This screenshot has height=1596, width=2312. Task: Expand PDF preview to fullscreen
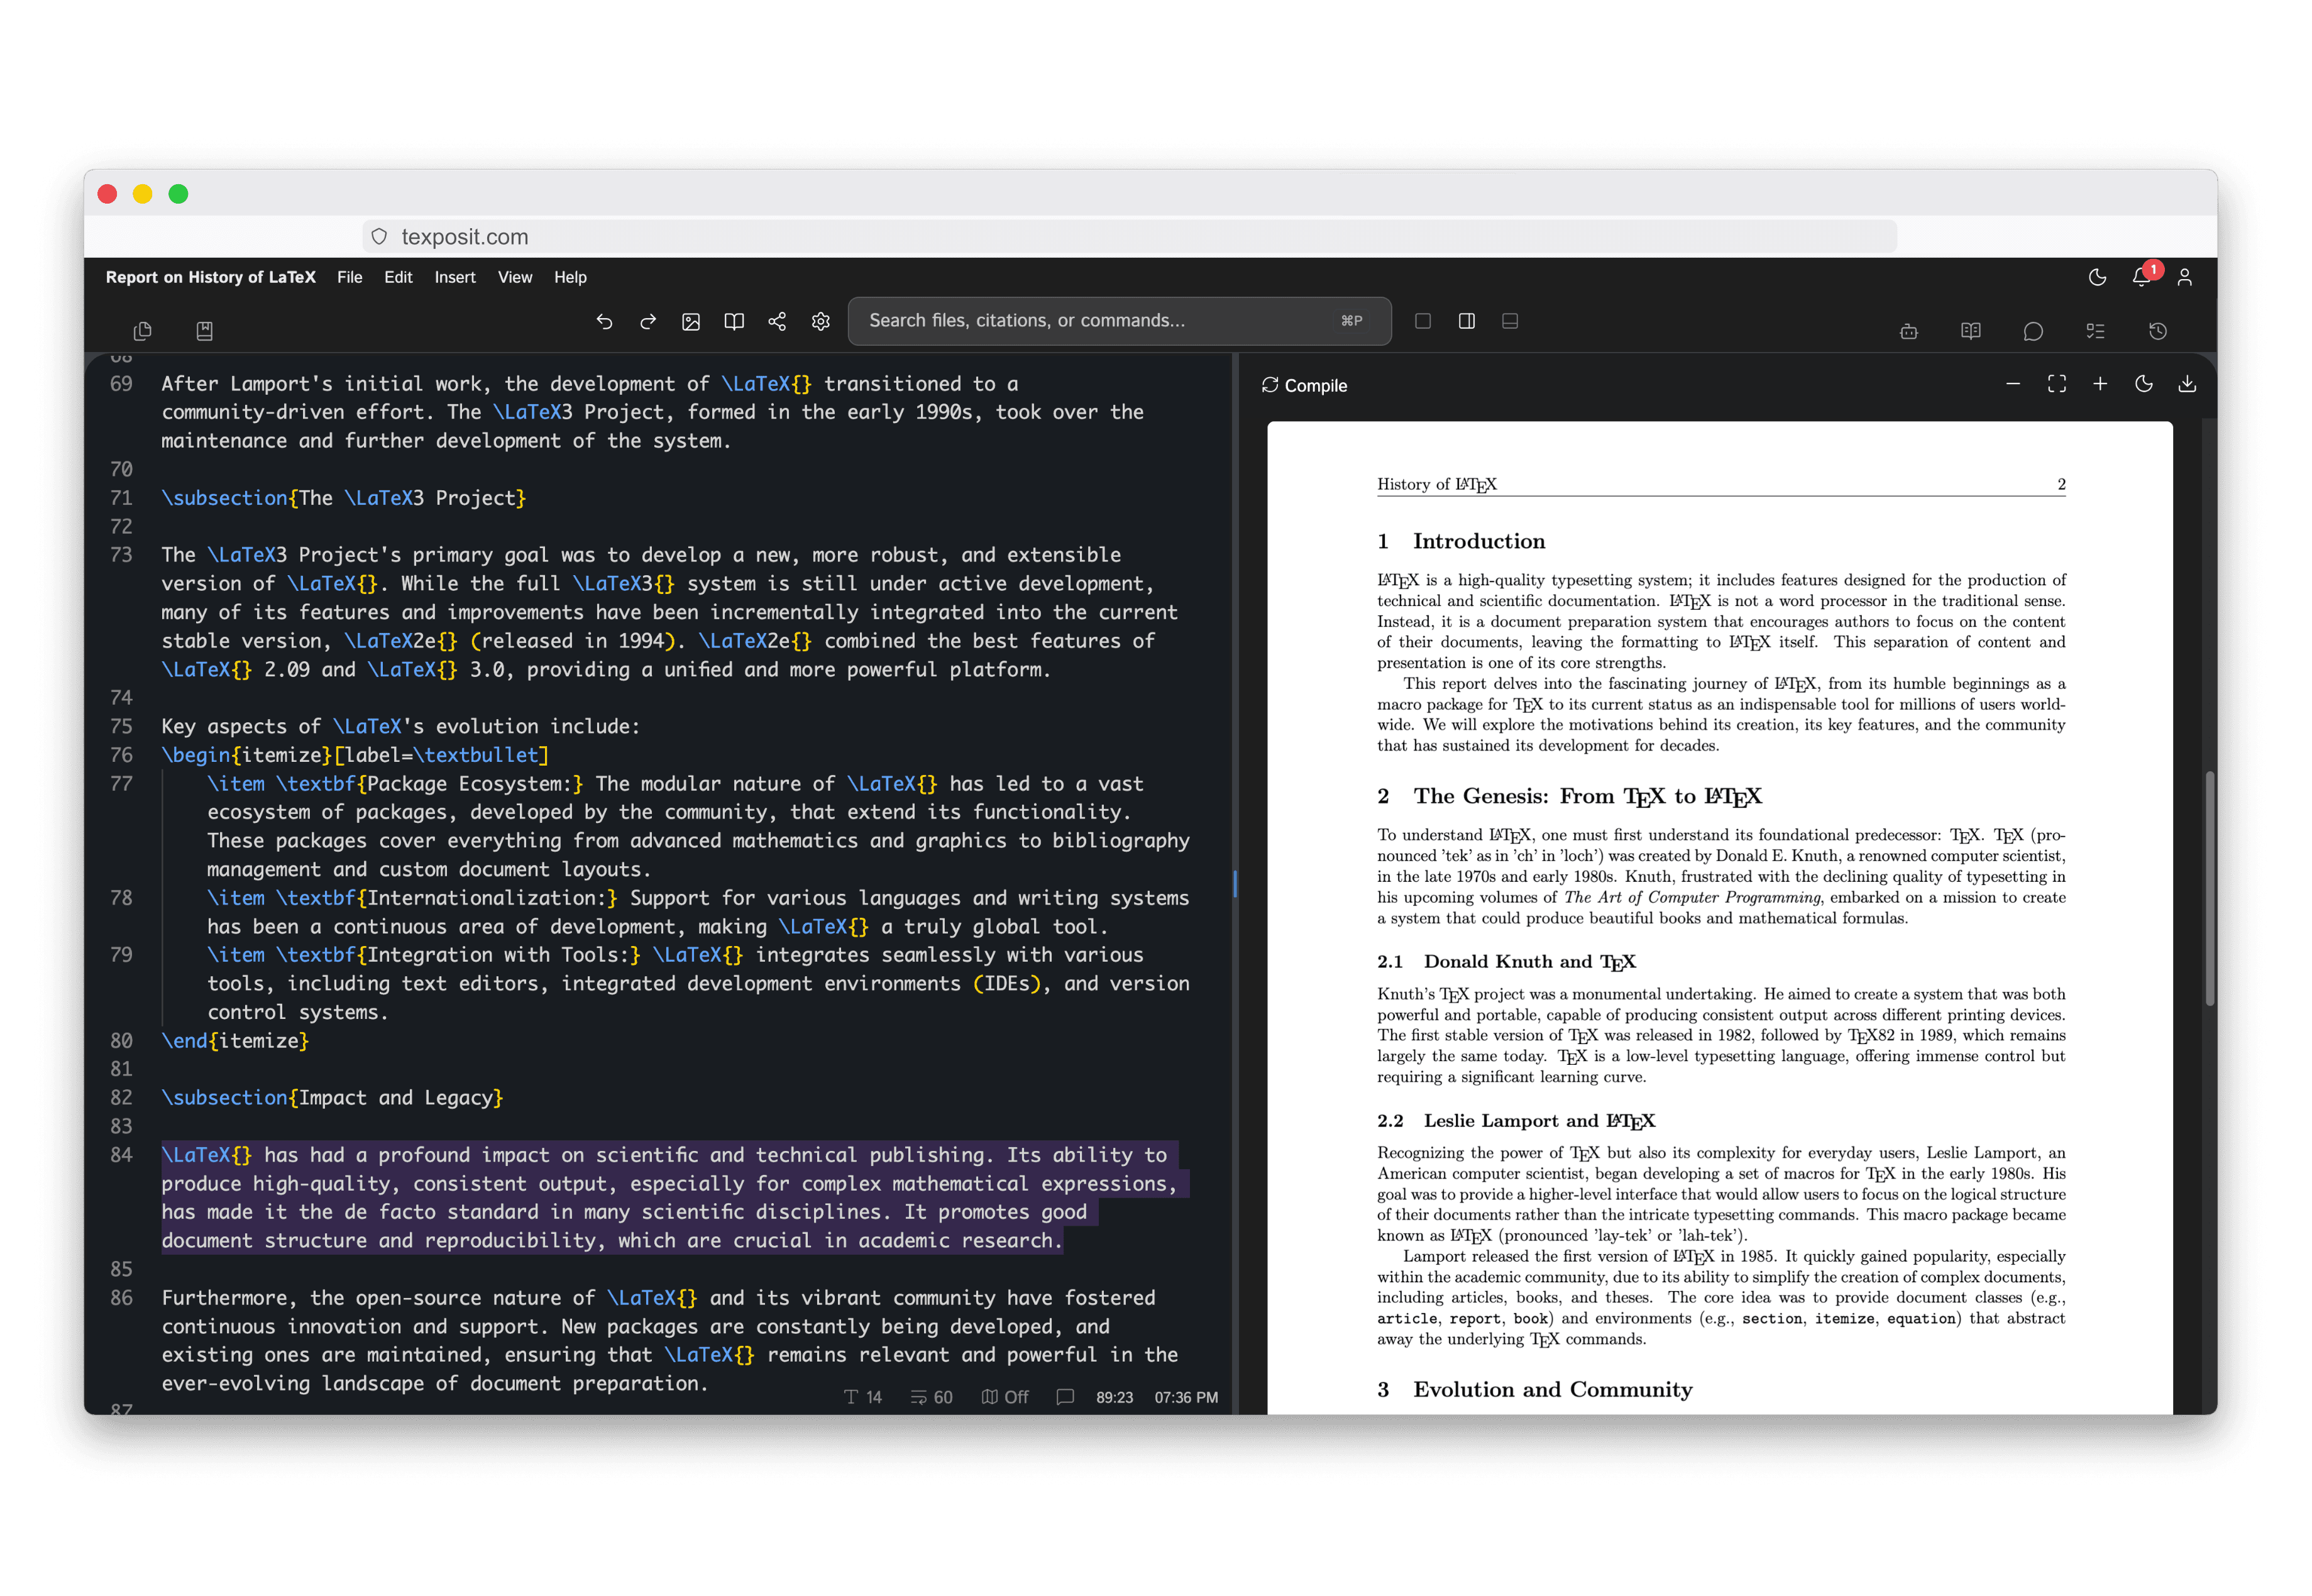[x=2057, y=384]
